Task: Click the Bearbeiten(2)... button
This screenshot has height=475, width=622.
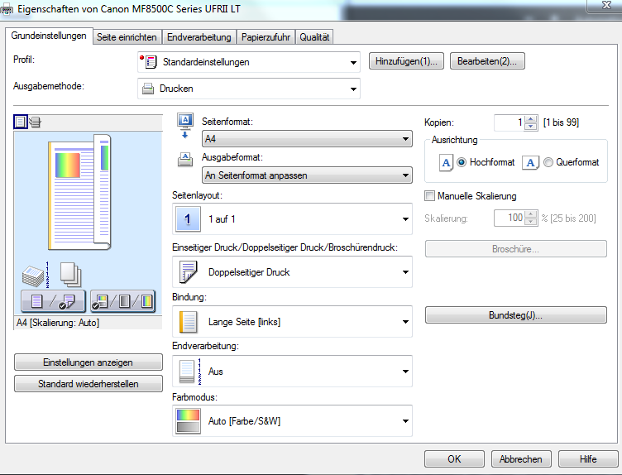Action: (x=487, y=61)
